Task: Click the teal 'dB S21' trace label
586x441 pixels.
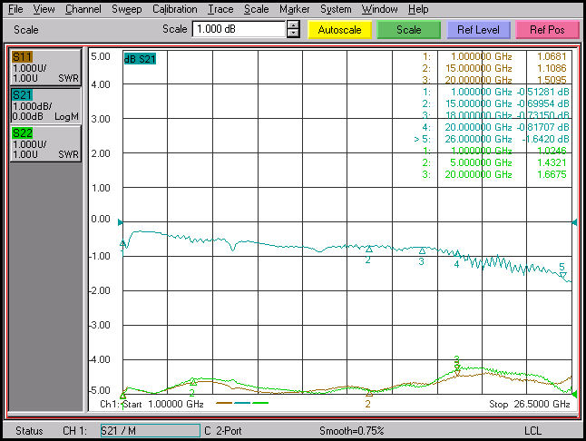Action: point(141,59)
